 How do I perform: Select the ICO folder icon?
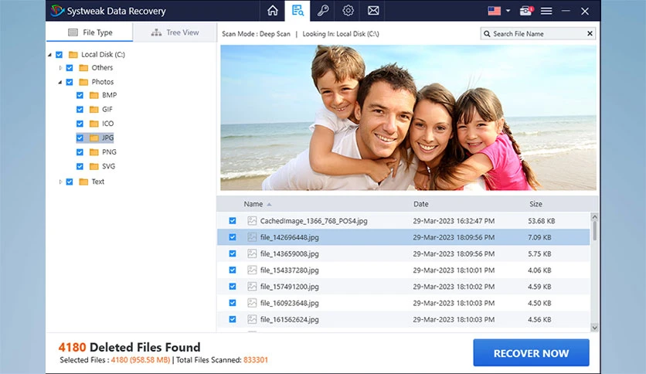tap(94, 124)
